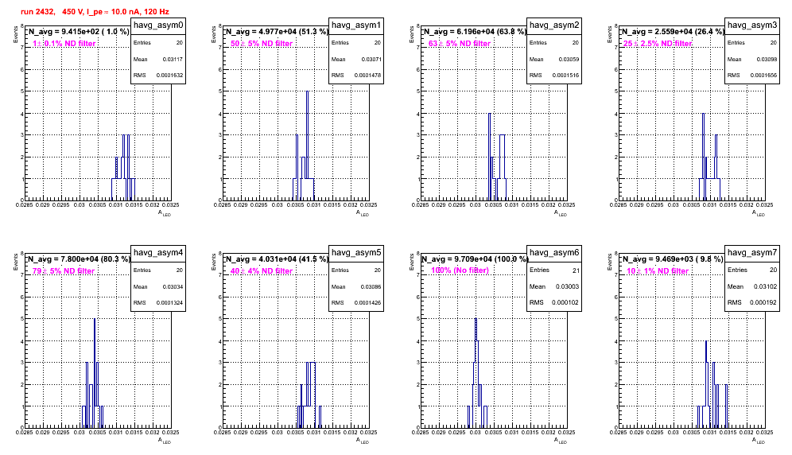
Task: Click the A_LED axis label under havg_asym0 plot
Action: click(x=165, y=213)
